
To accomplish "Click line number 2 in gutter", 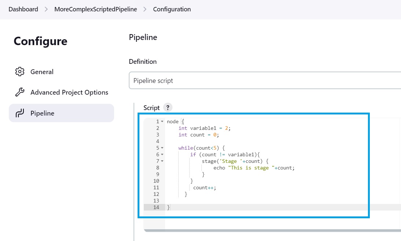I will tap(158, 128).
